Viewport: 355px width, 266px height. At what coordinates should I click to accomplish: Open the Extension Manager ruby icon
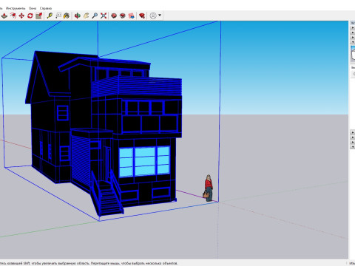142,16
